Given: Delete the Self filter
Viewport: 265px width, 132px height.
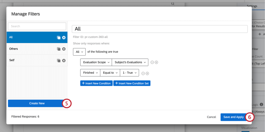Looking at the screenshot, I should (x=64, y=61).
